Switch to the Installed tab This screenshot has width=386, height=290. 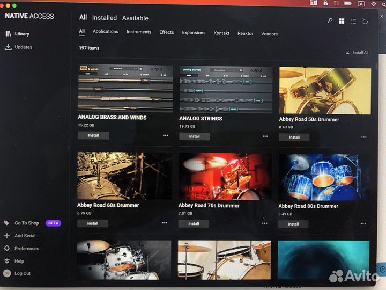pyautogui.click(x=104, y=18)
